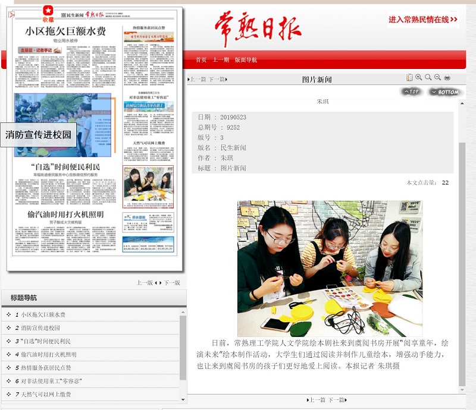Image resolution: width=476 pixels, height=410 pixels.
Task: Click the large article photo of students
Action: pos(330,269)
